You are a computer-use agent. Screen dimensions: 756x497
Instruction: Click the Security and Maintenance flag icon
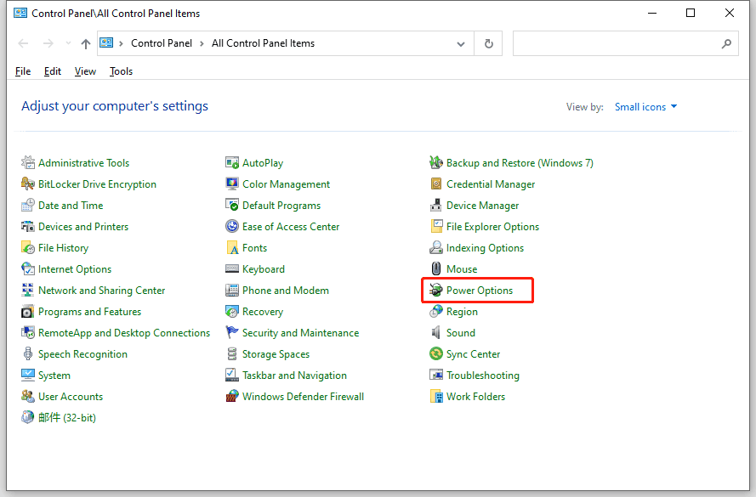pos(232,333)
